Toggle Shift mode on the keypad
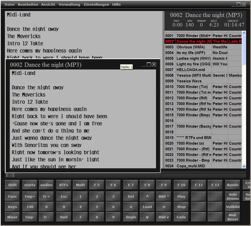Image resolution: width=251 pixels, height=226 pixels. pos(12,185)
